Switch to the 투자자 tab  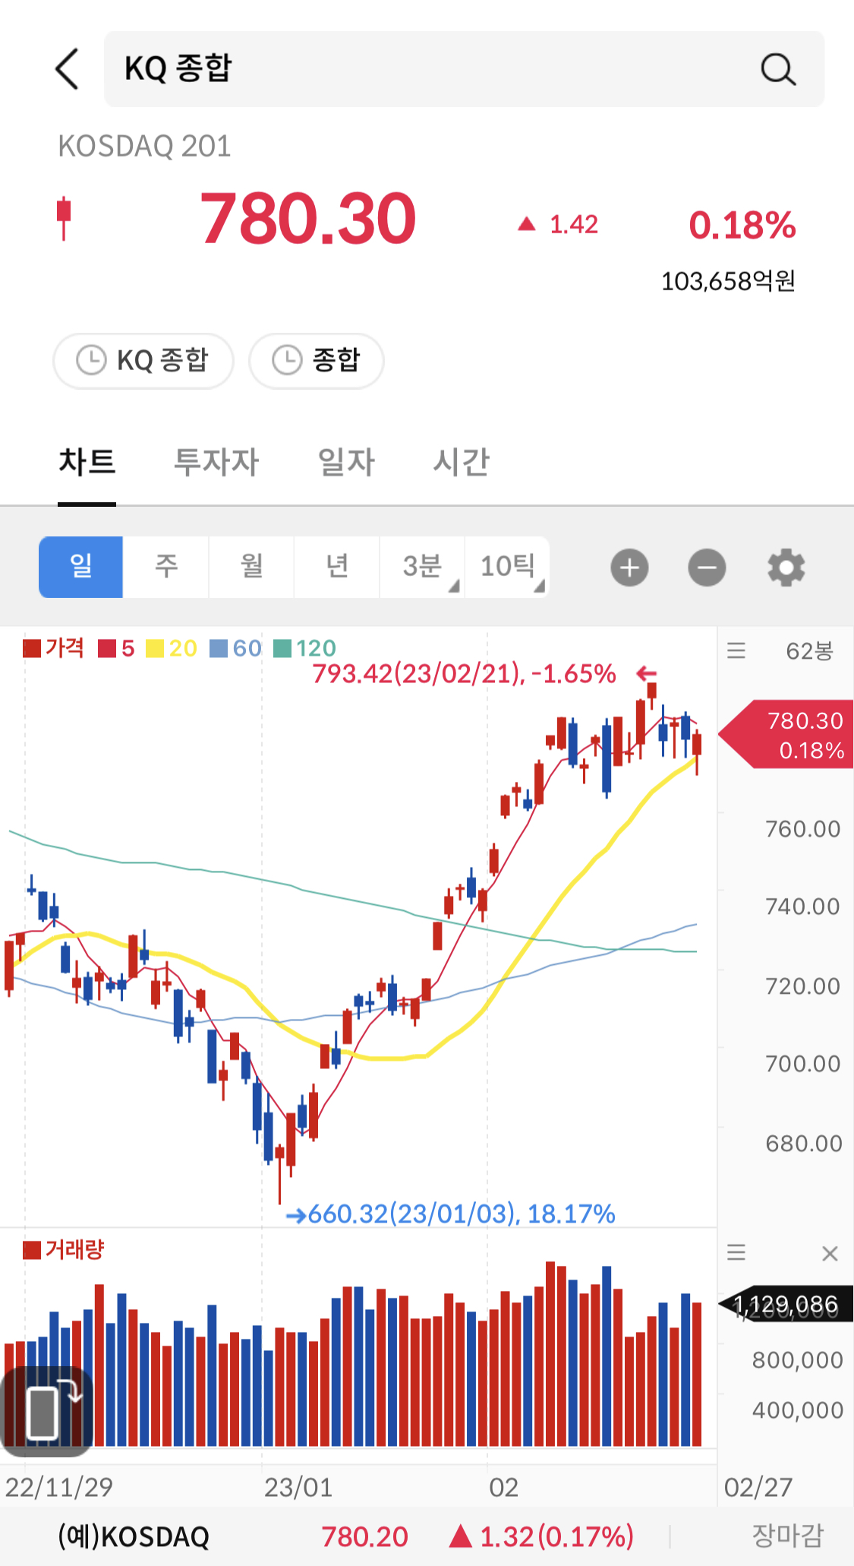pyautogui.click(x=216, y=462)
